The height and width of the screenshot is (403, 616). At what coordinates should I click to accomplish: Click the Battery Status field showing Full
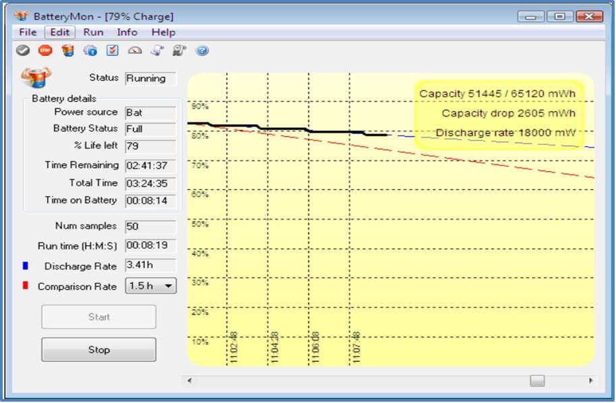click(x=151, y=129)
